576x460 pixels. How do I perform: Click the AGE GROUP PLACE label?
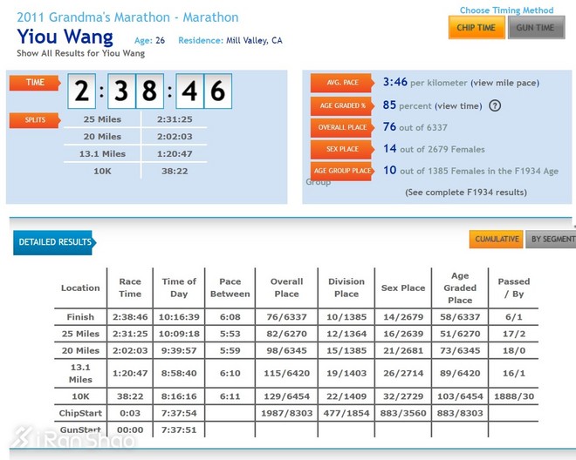point(341,171)
